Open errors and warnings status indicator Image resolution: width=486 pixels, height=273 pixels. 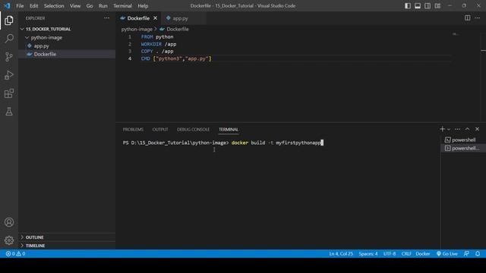click(x=15, y=254)
